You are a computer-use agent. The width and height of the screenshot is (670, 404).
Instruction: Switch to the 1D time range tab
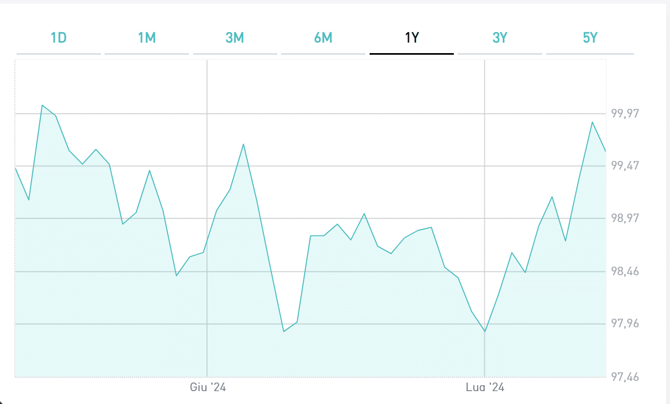pyautogui.click(x=58, y=38)
